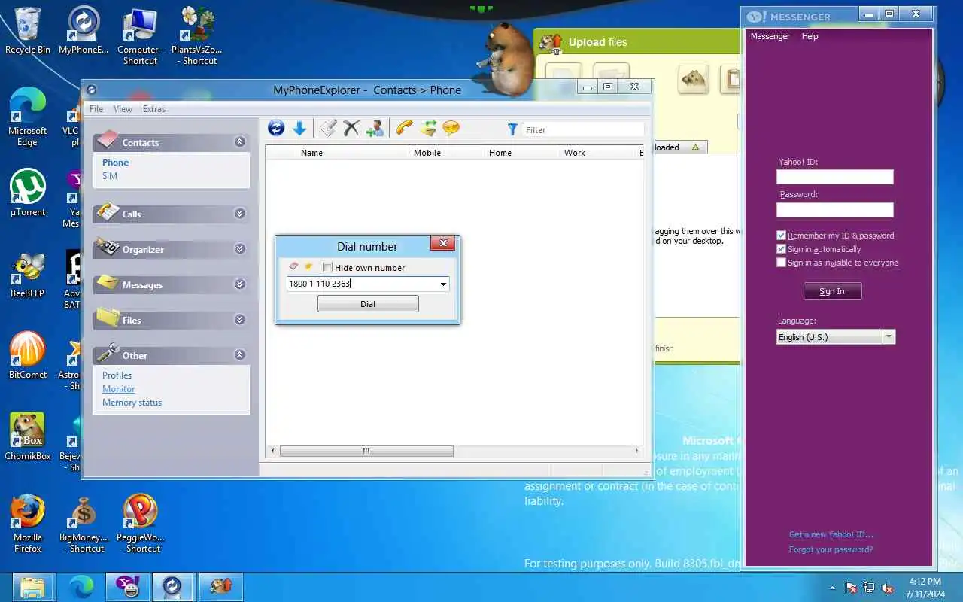Select the PeggleWorld shortcut desktop icon
Screen dimensions: 963x602
point(141,523)
